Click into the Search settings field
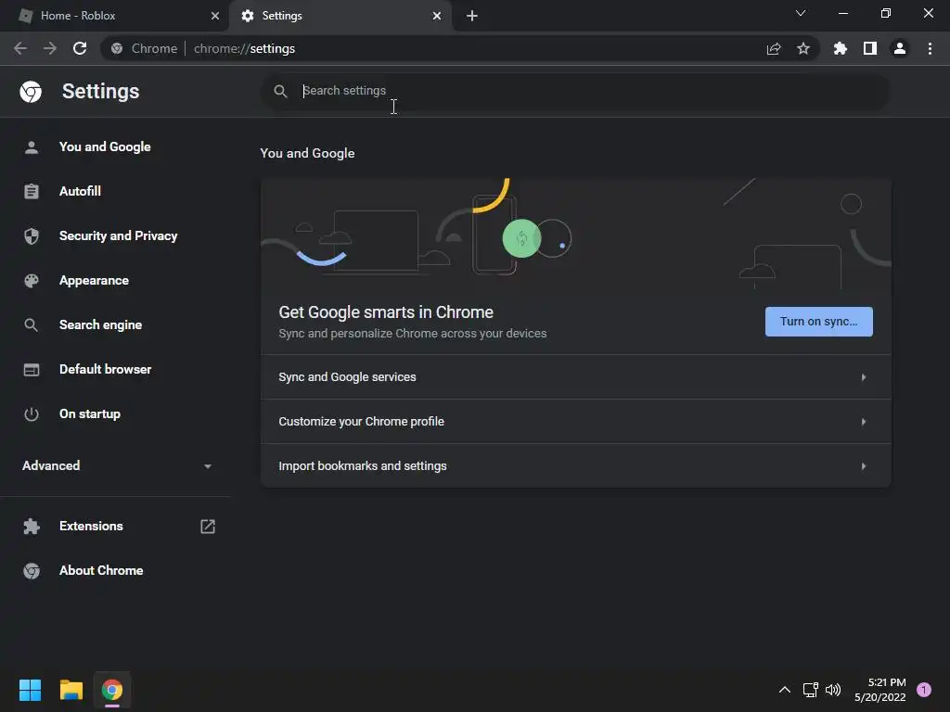950x712 pixels. pos(575,92)
